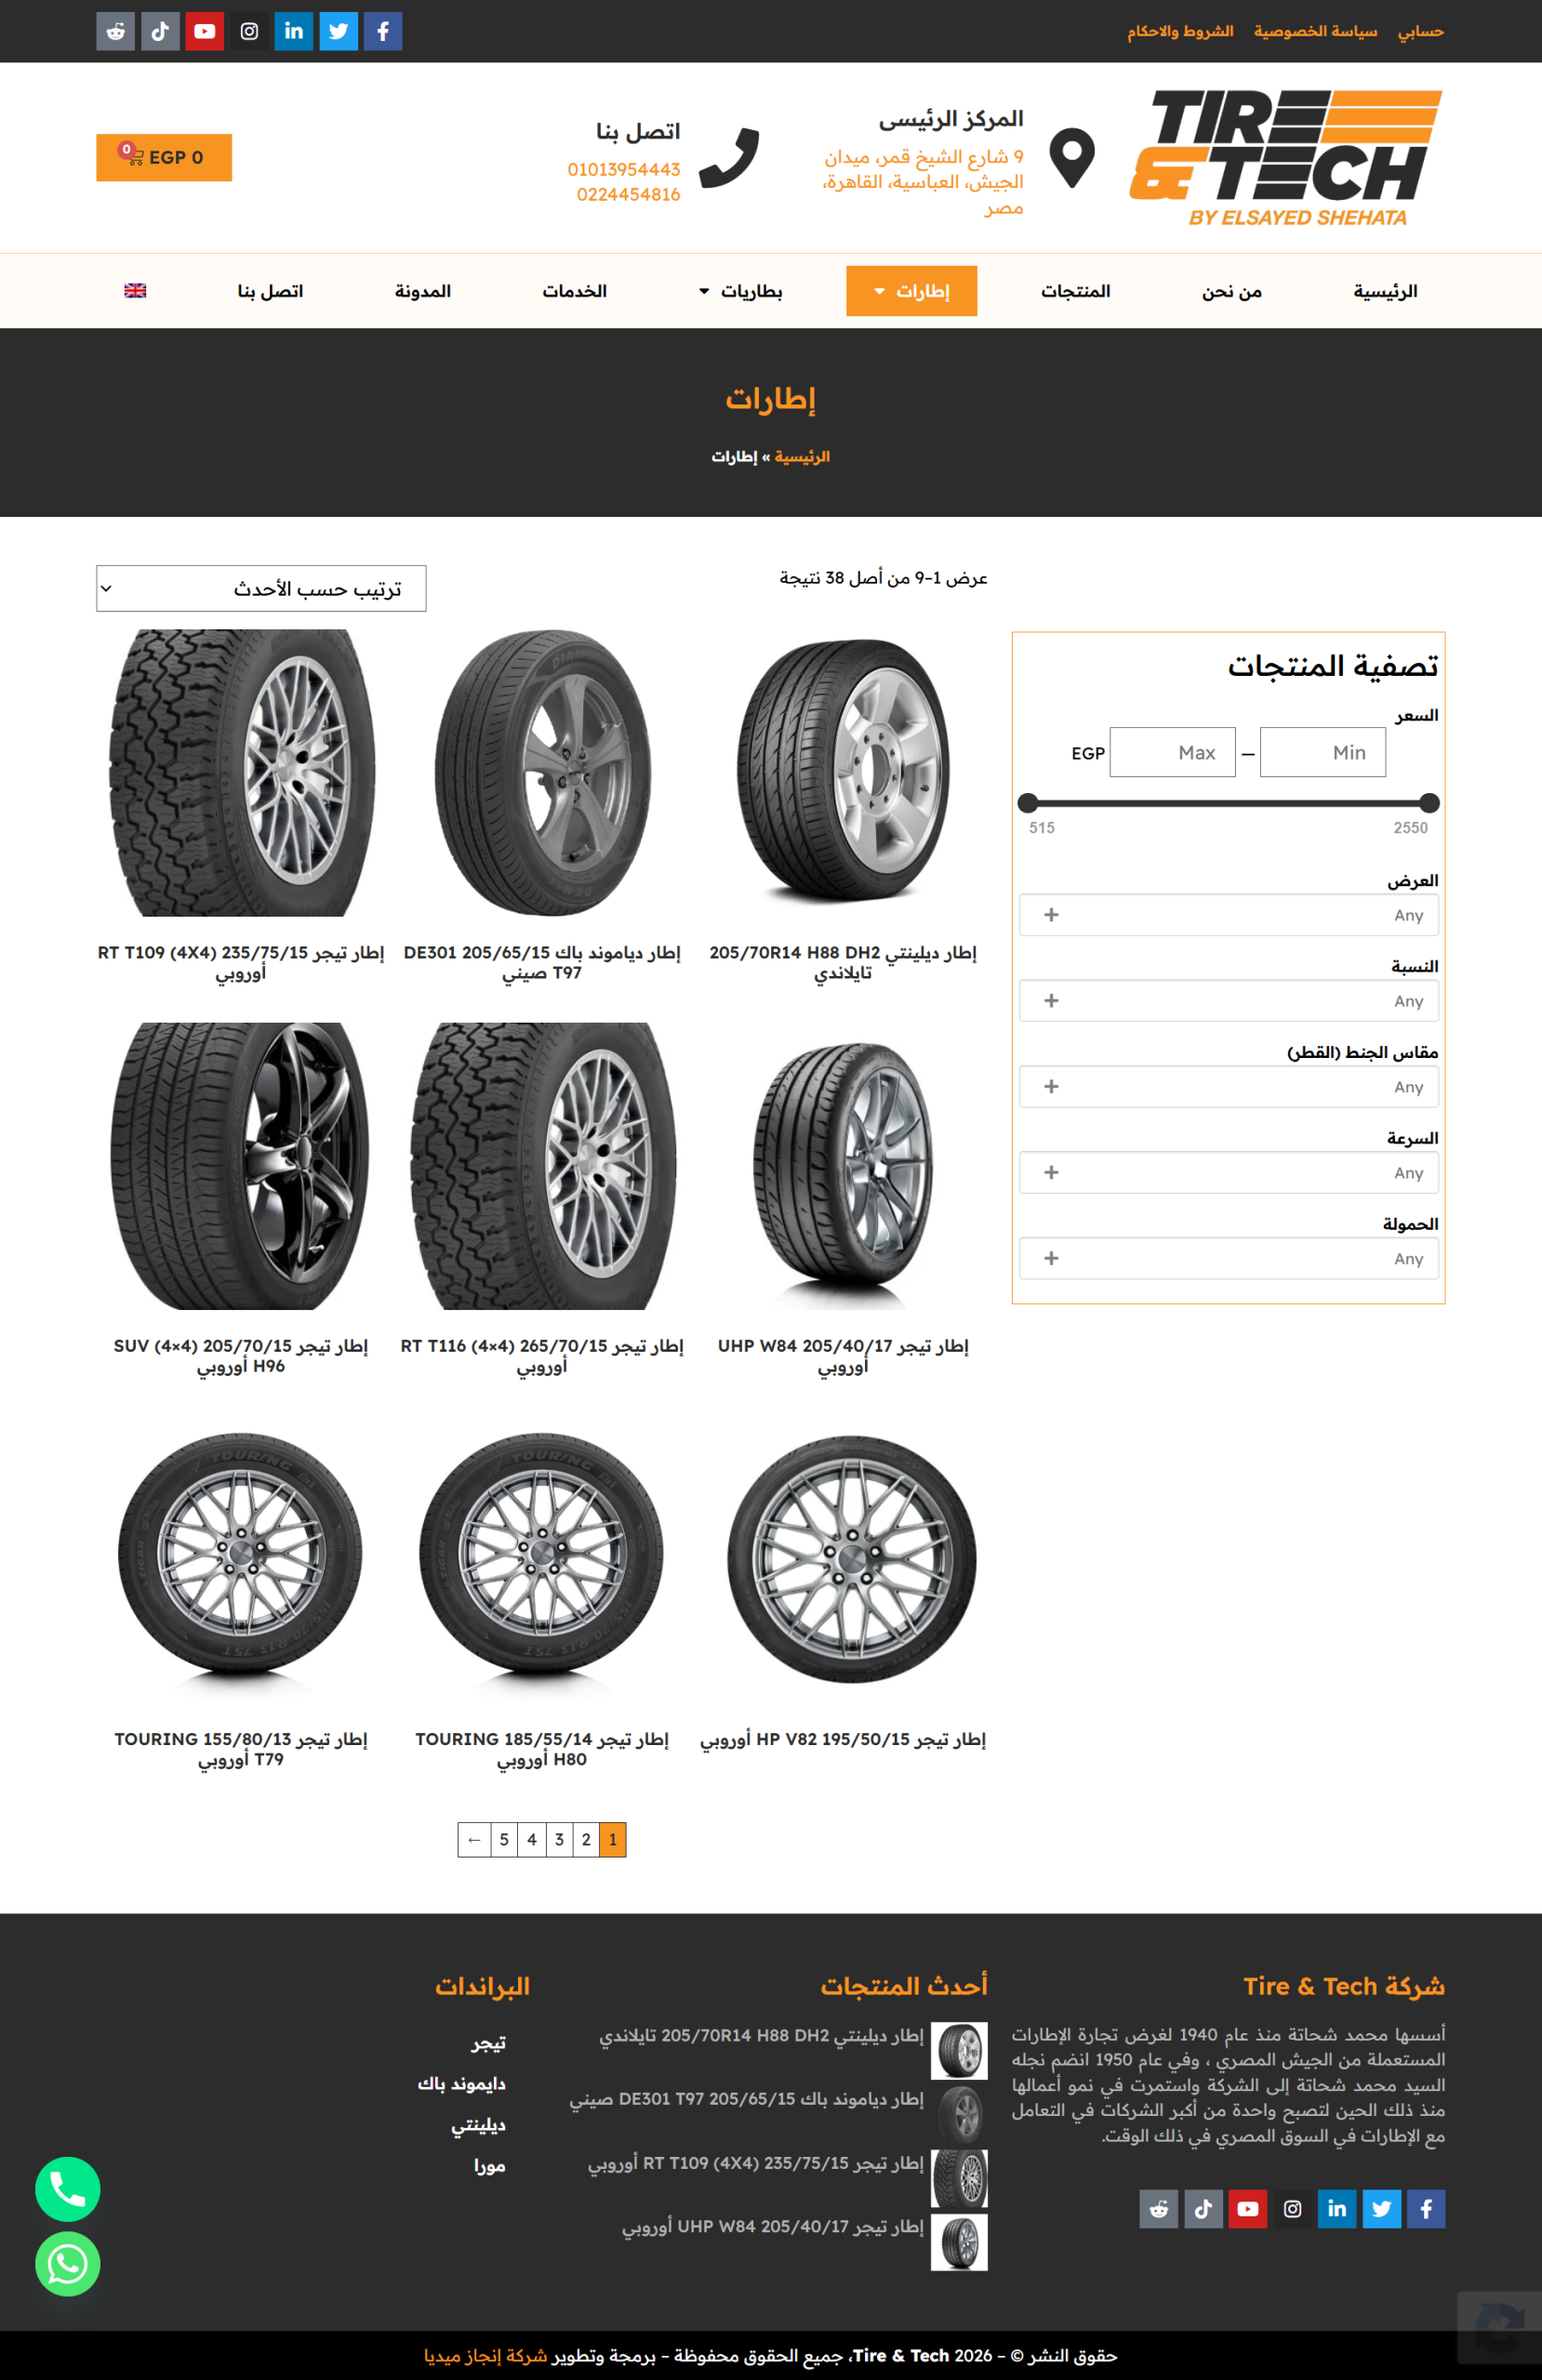Viewport: 1542px width, 2380px height.
Task: Click the green floating phone call button
Action: [68, 2189]
